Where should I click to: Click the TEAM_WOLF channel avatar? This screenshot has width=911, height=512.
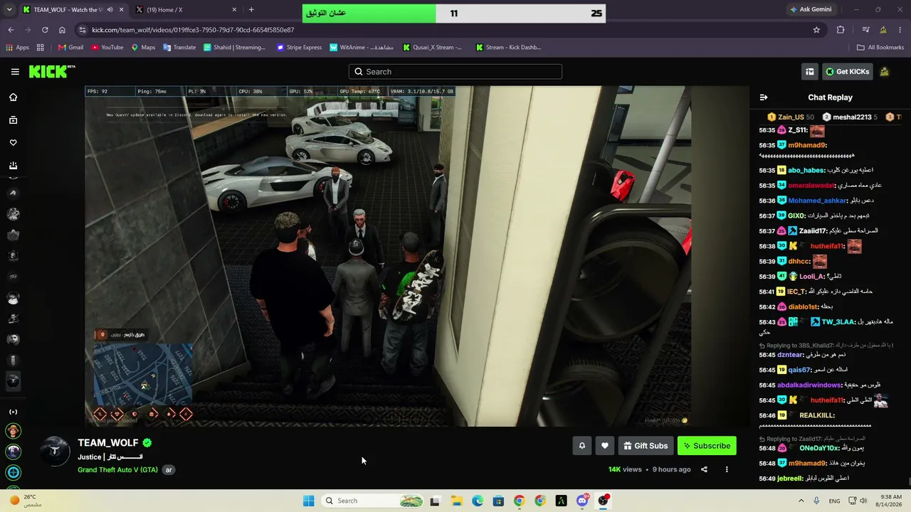(54, 451)
